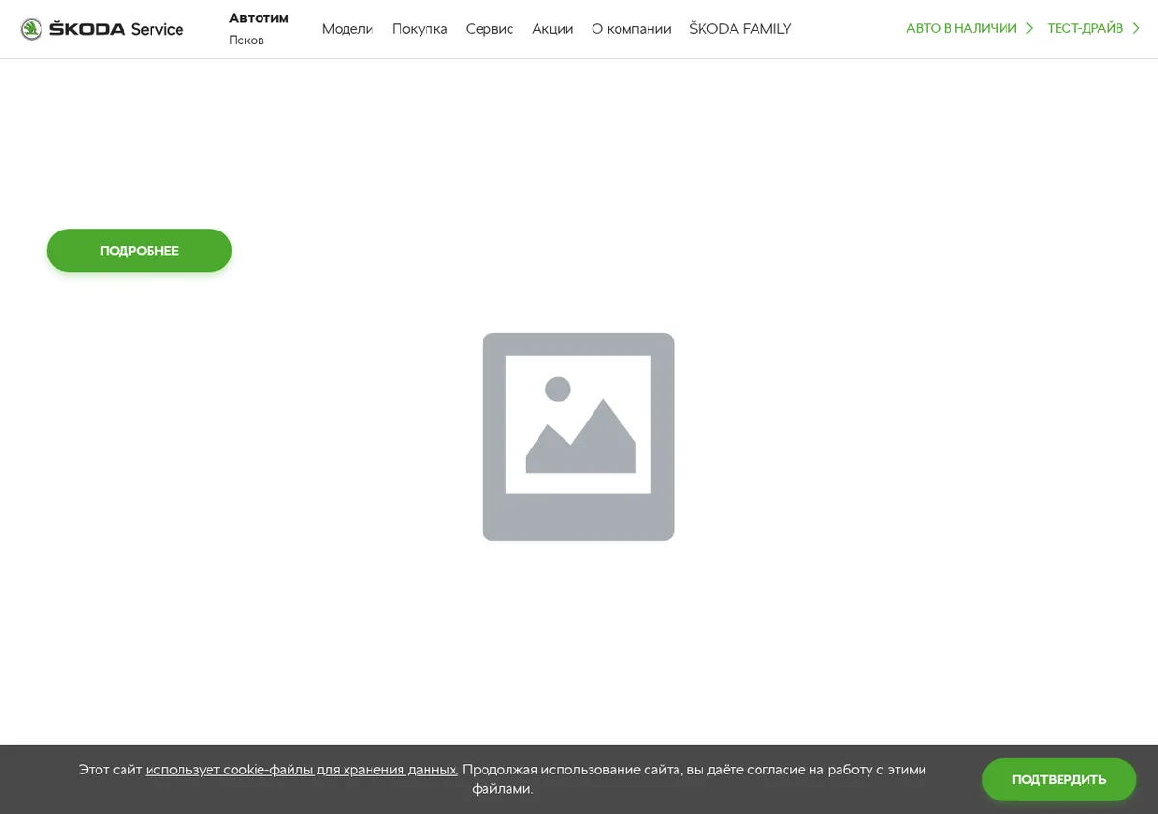Open the Покупка menu item
1158x814 pixels.
tap(420, 29)
